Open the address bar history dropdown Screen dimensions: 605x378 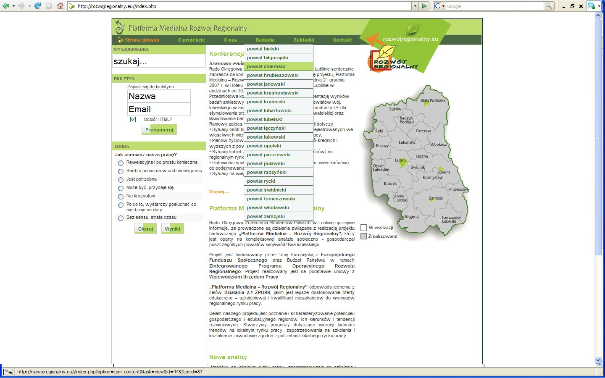pyautogui.click(x=415, y=6)
